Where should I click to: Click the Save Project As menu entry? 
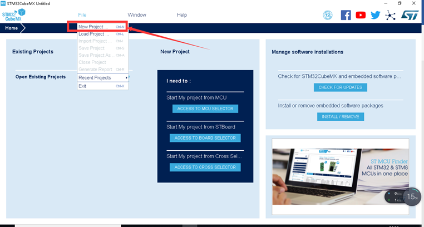[x=103, y=55]
